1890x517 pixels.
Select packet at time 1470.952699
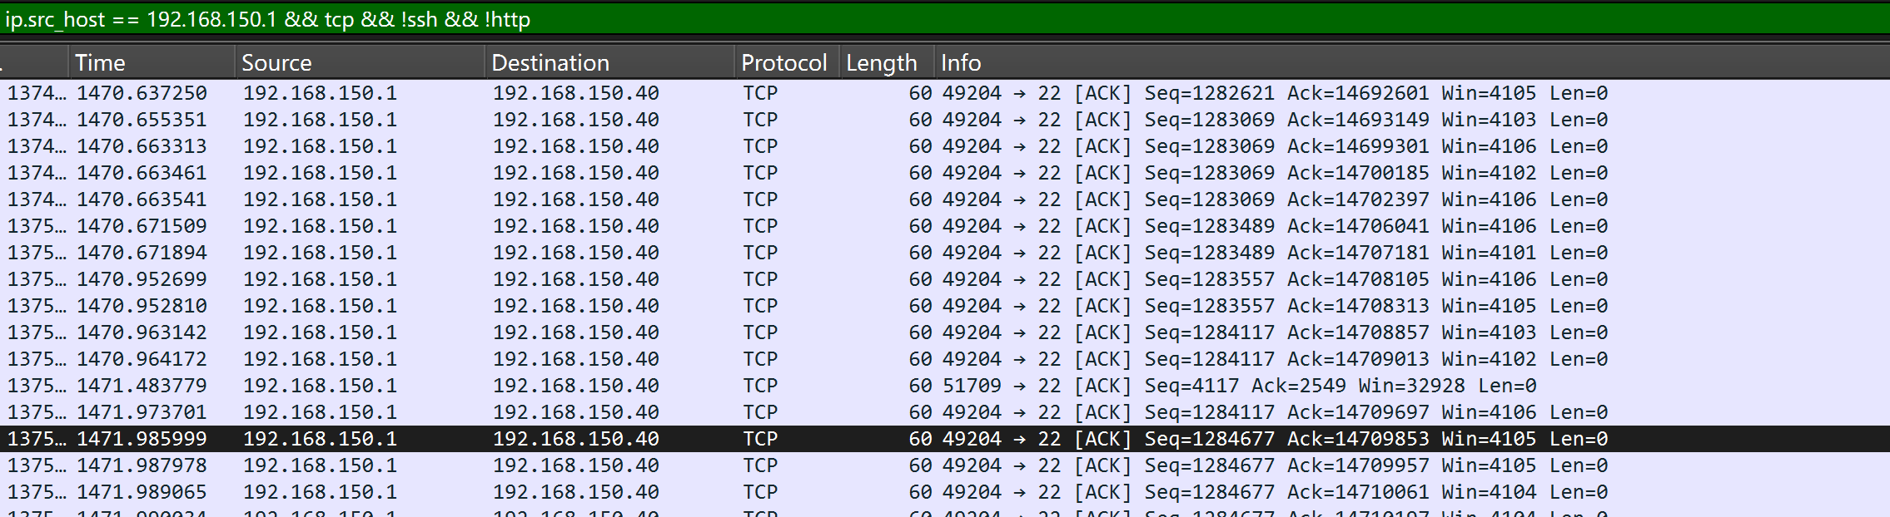(945, 279)
